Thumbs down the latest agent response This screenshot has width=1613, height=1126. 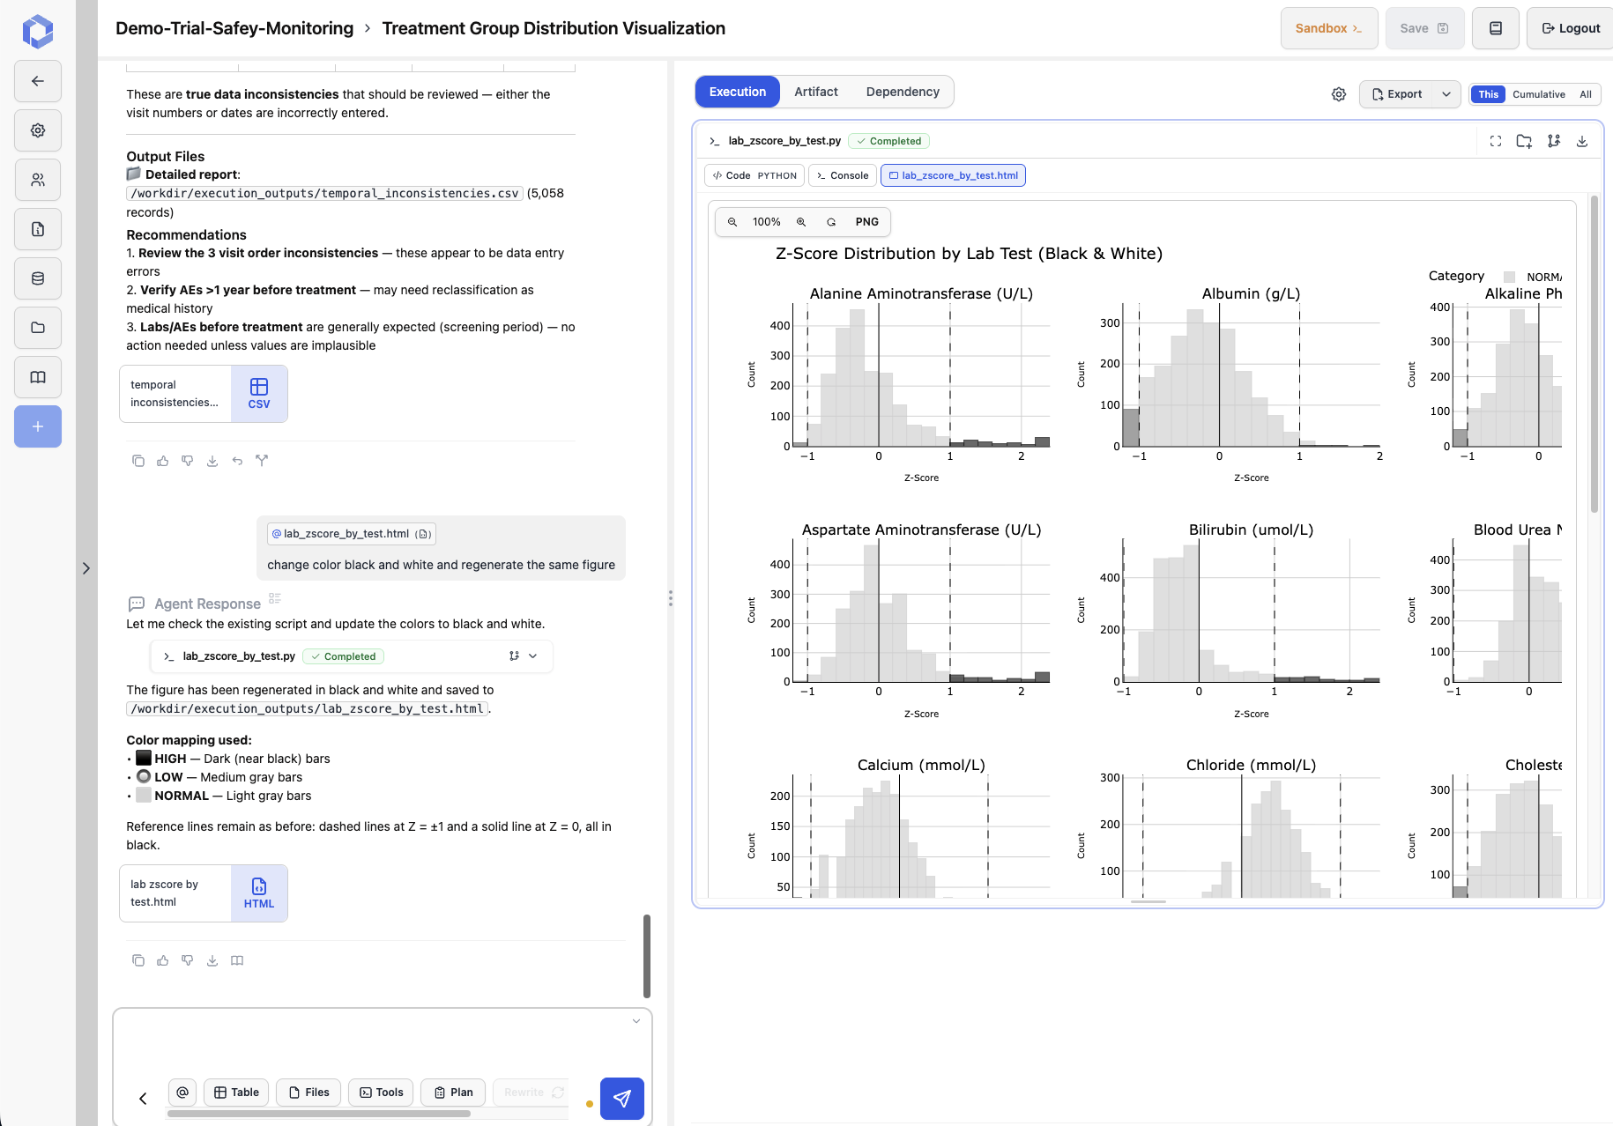[x=188, y=960]
